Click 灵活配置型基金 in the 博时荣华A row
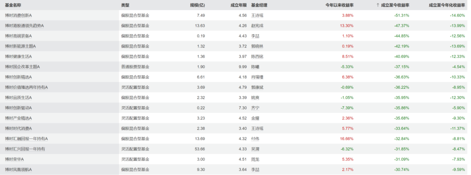471x175 pixels. 135,159
